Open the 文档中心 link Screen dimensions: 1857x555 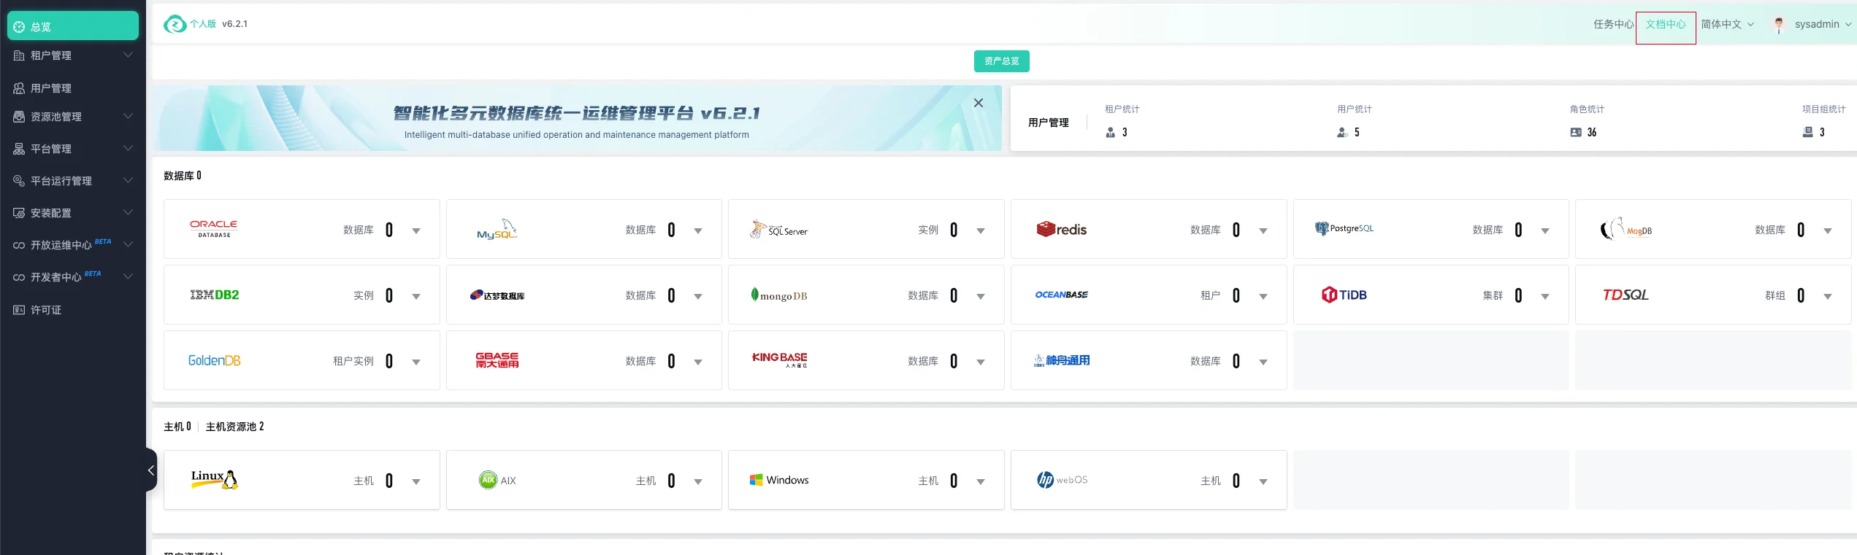pyautogui.click(x=1665, y=25)
